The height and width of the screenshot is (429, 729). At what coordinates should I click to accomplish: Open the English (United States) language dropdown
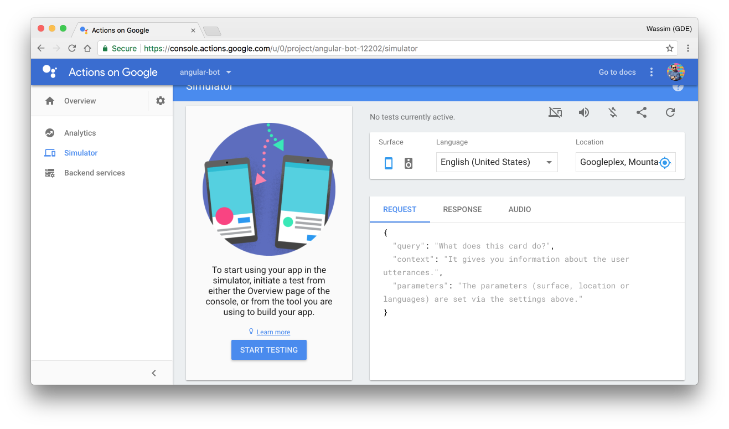497,162
